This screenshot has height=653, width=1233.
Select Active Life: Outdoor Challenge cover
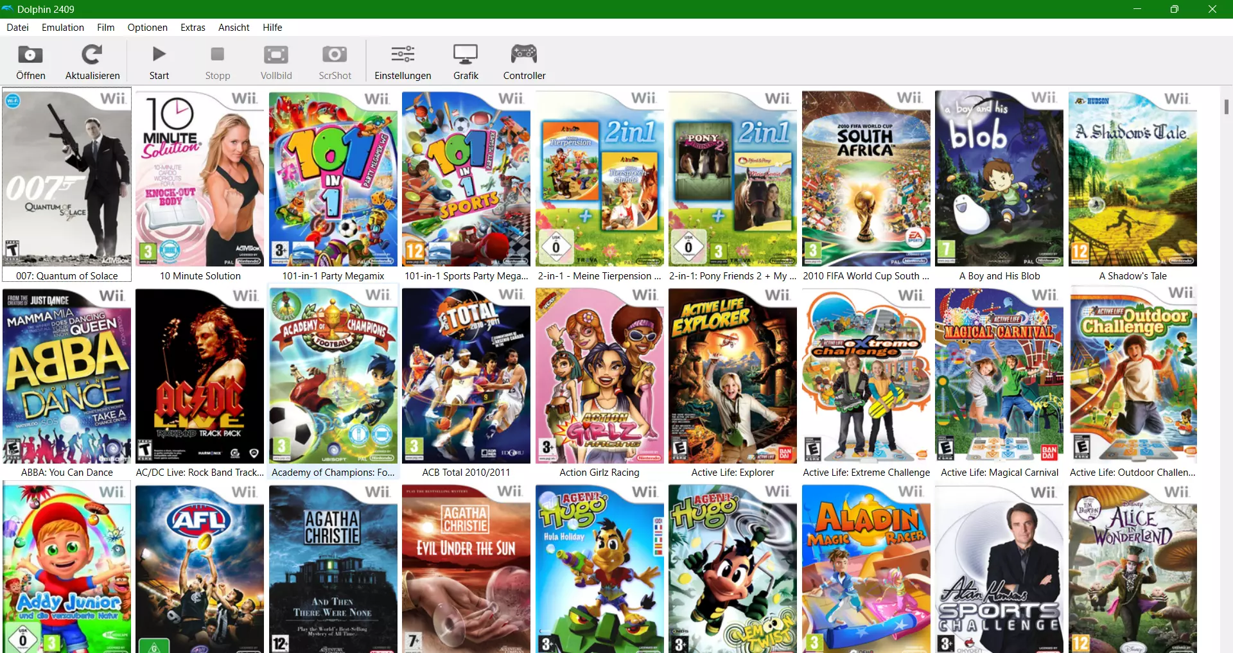point(1133,376)
